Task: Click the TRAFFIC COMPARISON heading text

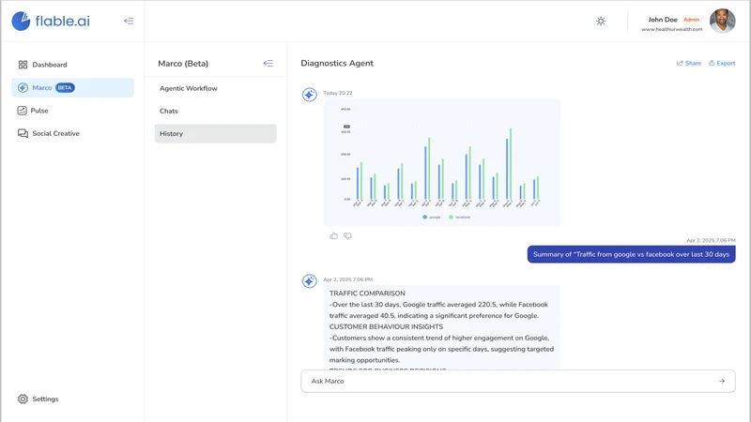Action: pos(367,294)
